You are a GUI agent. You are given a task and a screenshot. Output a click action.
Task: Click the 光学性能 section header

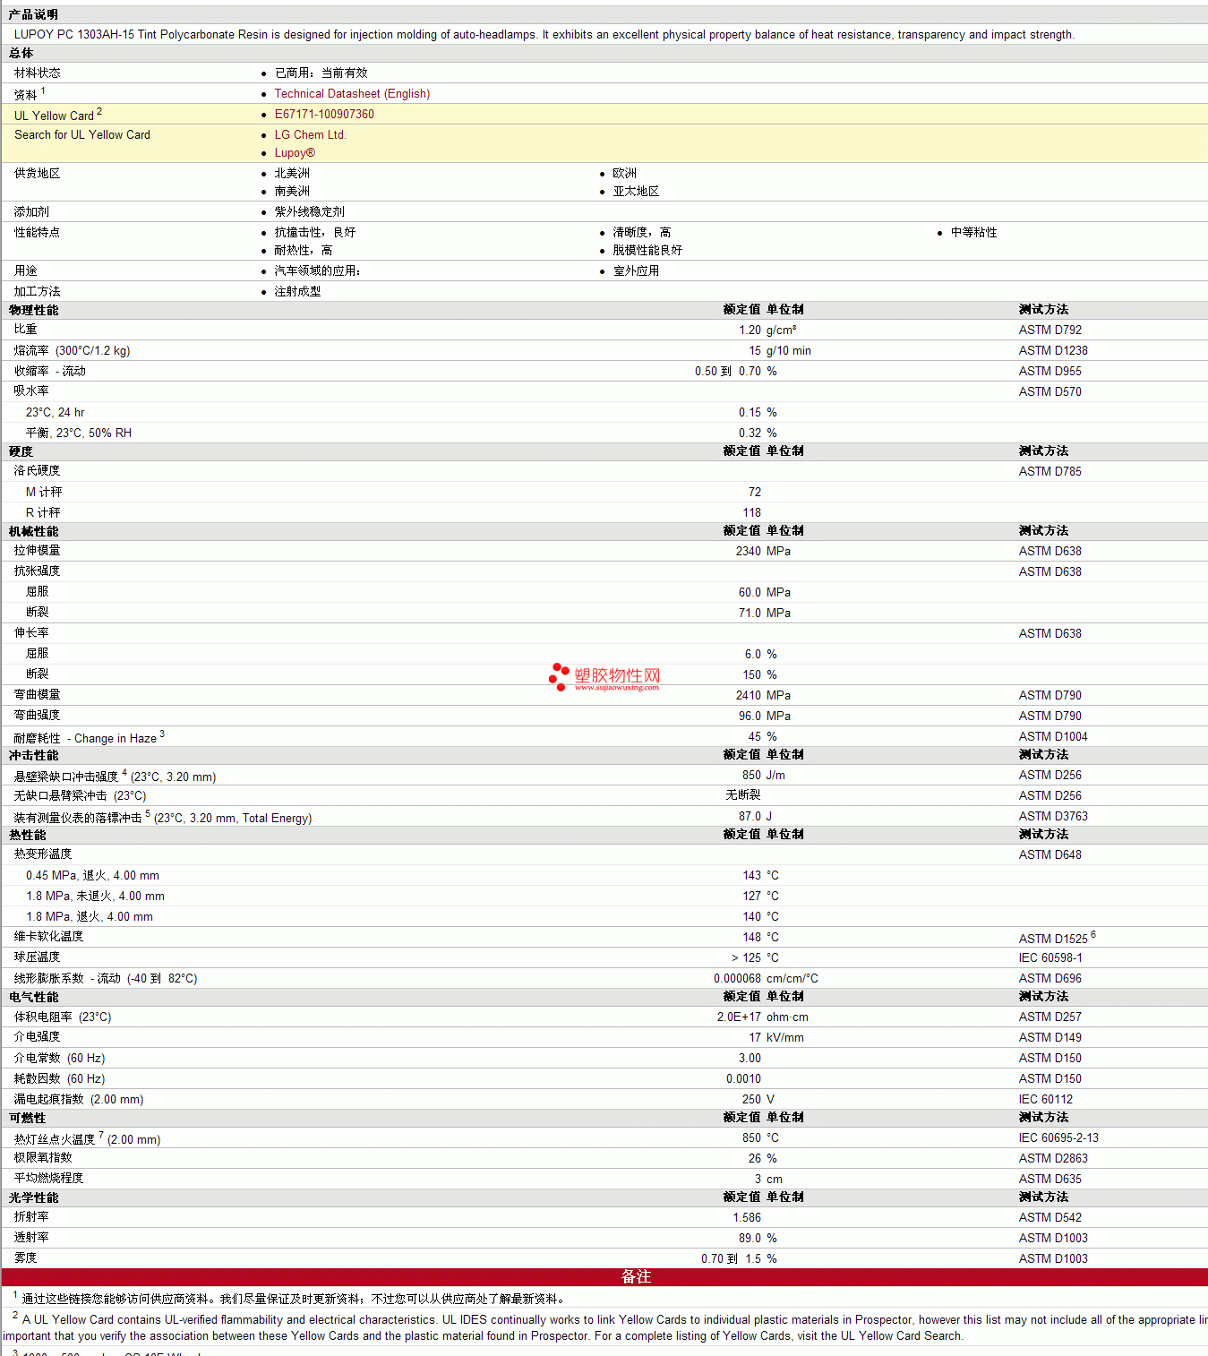[x=33, y=1197]
